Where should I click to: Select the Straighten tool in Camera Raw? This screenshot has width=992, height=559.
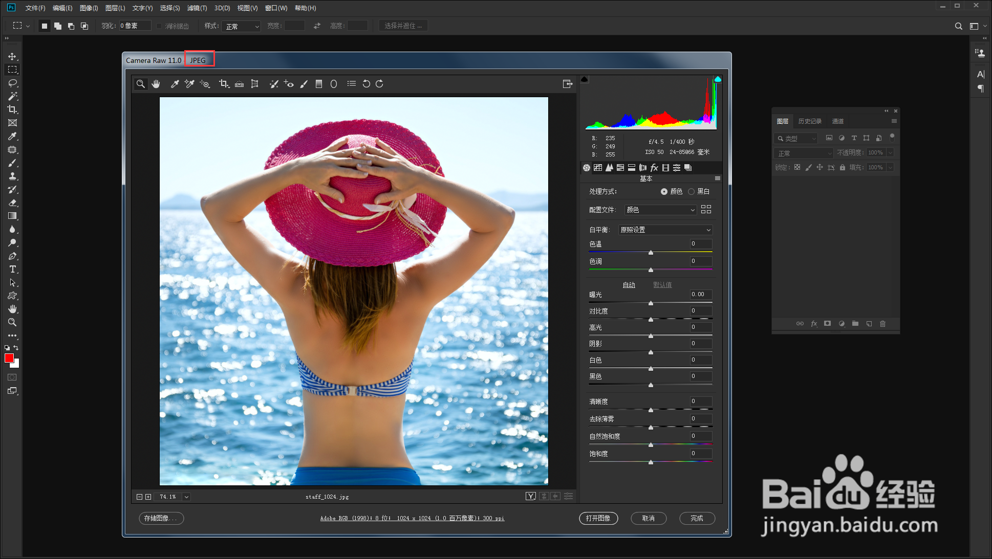tap(239, 84)
